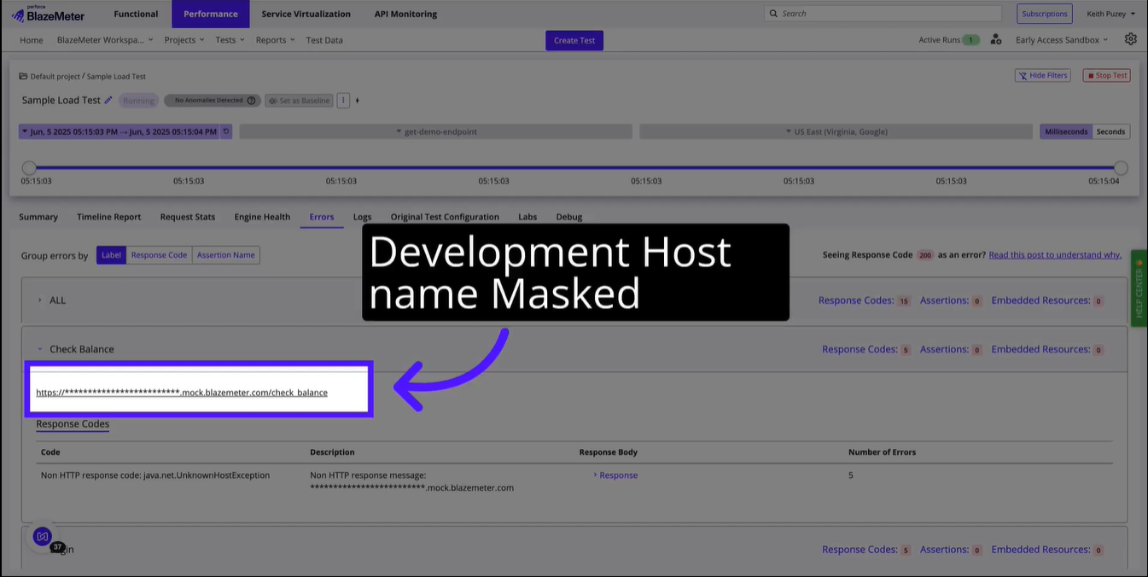Click the right timeline slider handle
Image resolution: width=1148 pixels, height=577 pixels.
tap(1121, 168)
